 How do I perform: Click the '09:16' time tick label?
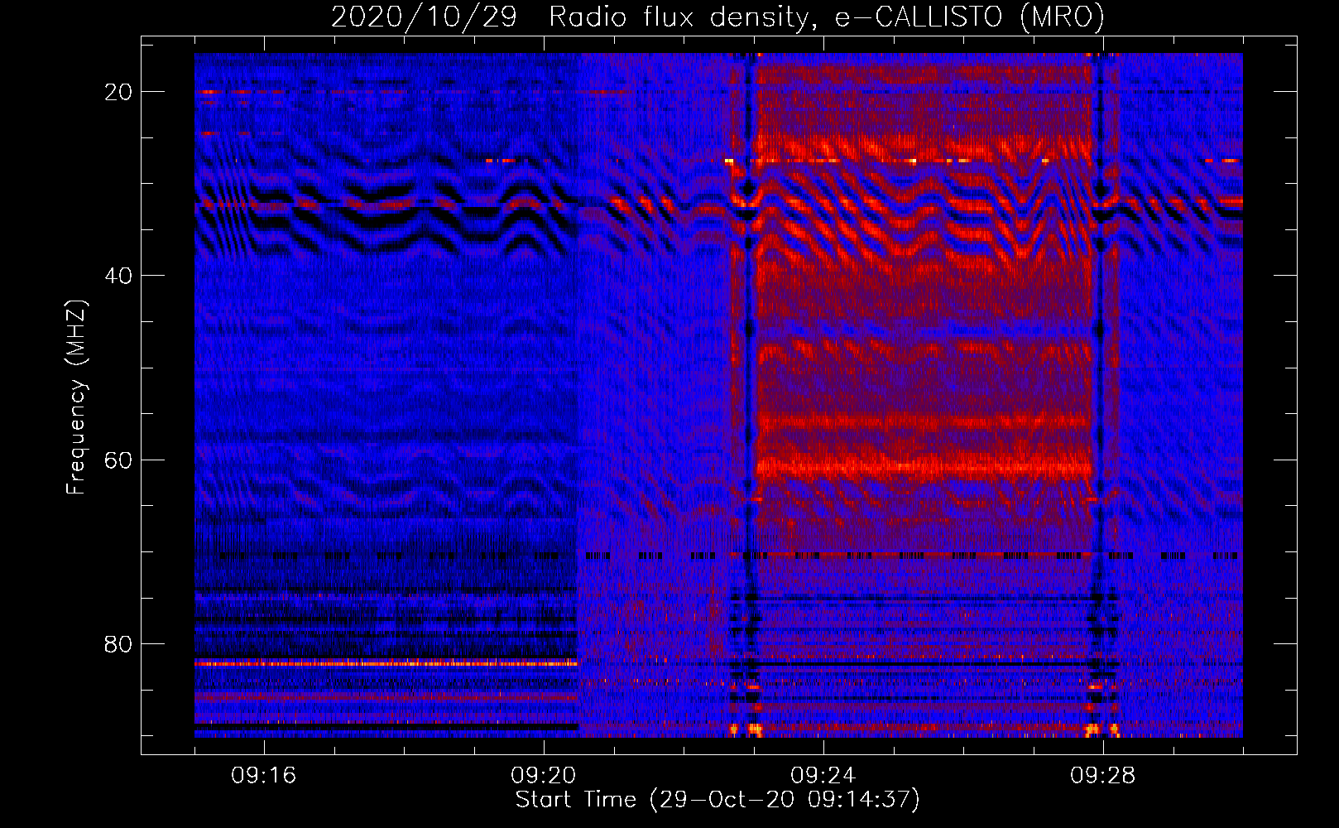coord(264,776)
